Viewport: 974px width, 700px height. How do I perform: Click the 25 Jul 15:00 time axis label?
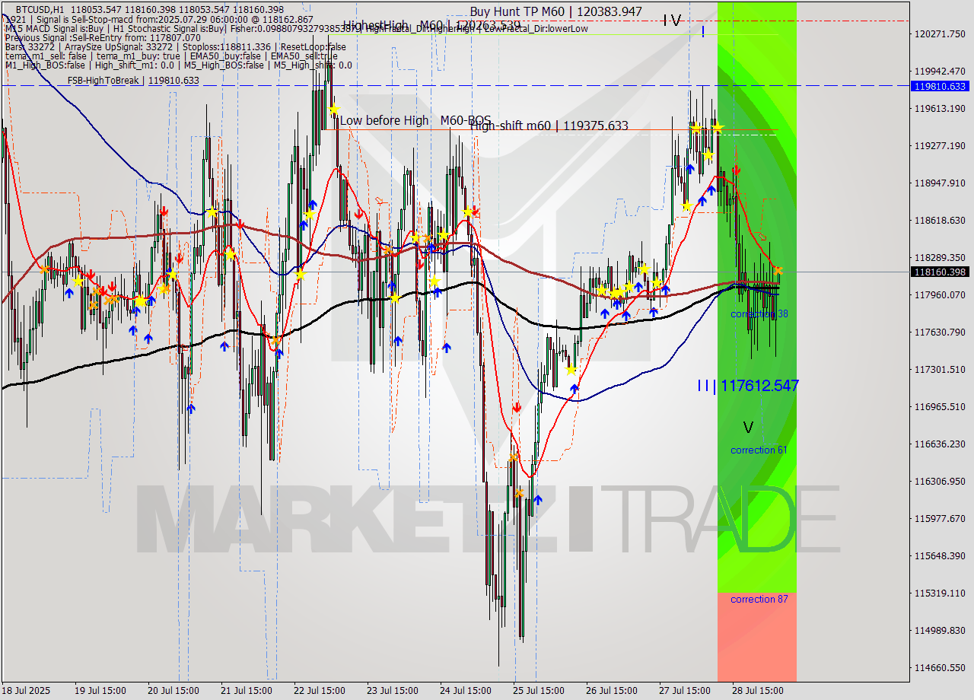pos(538,691)
